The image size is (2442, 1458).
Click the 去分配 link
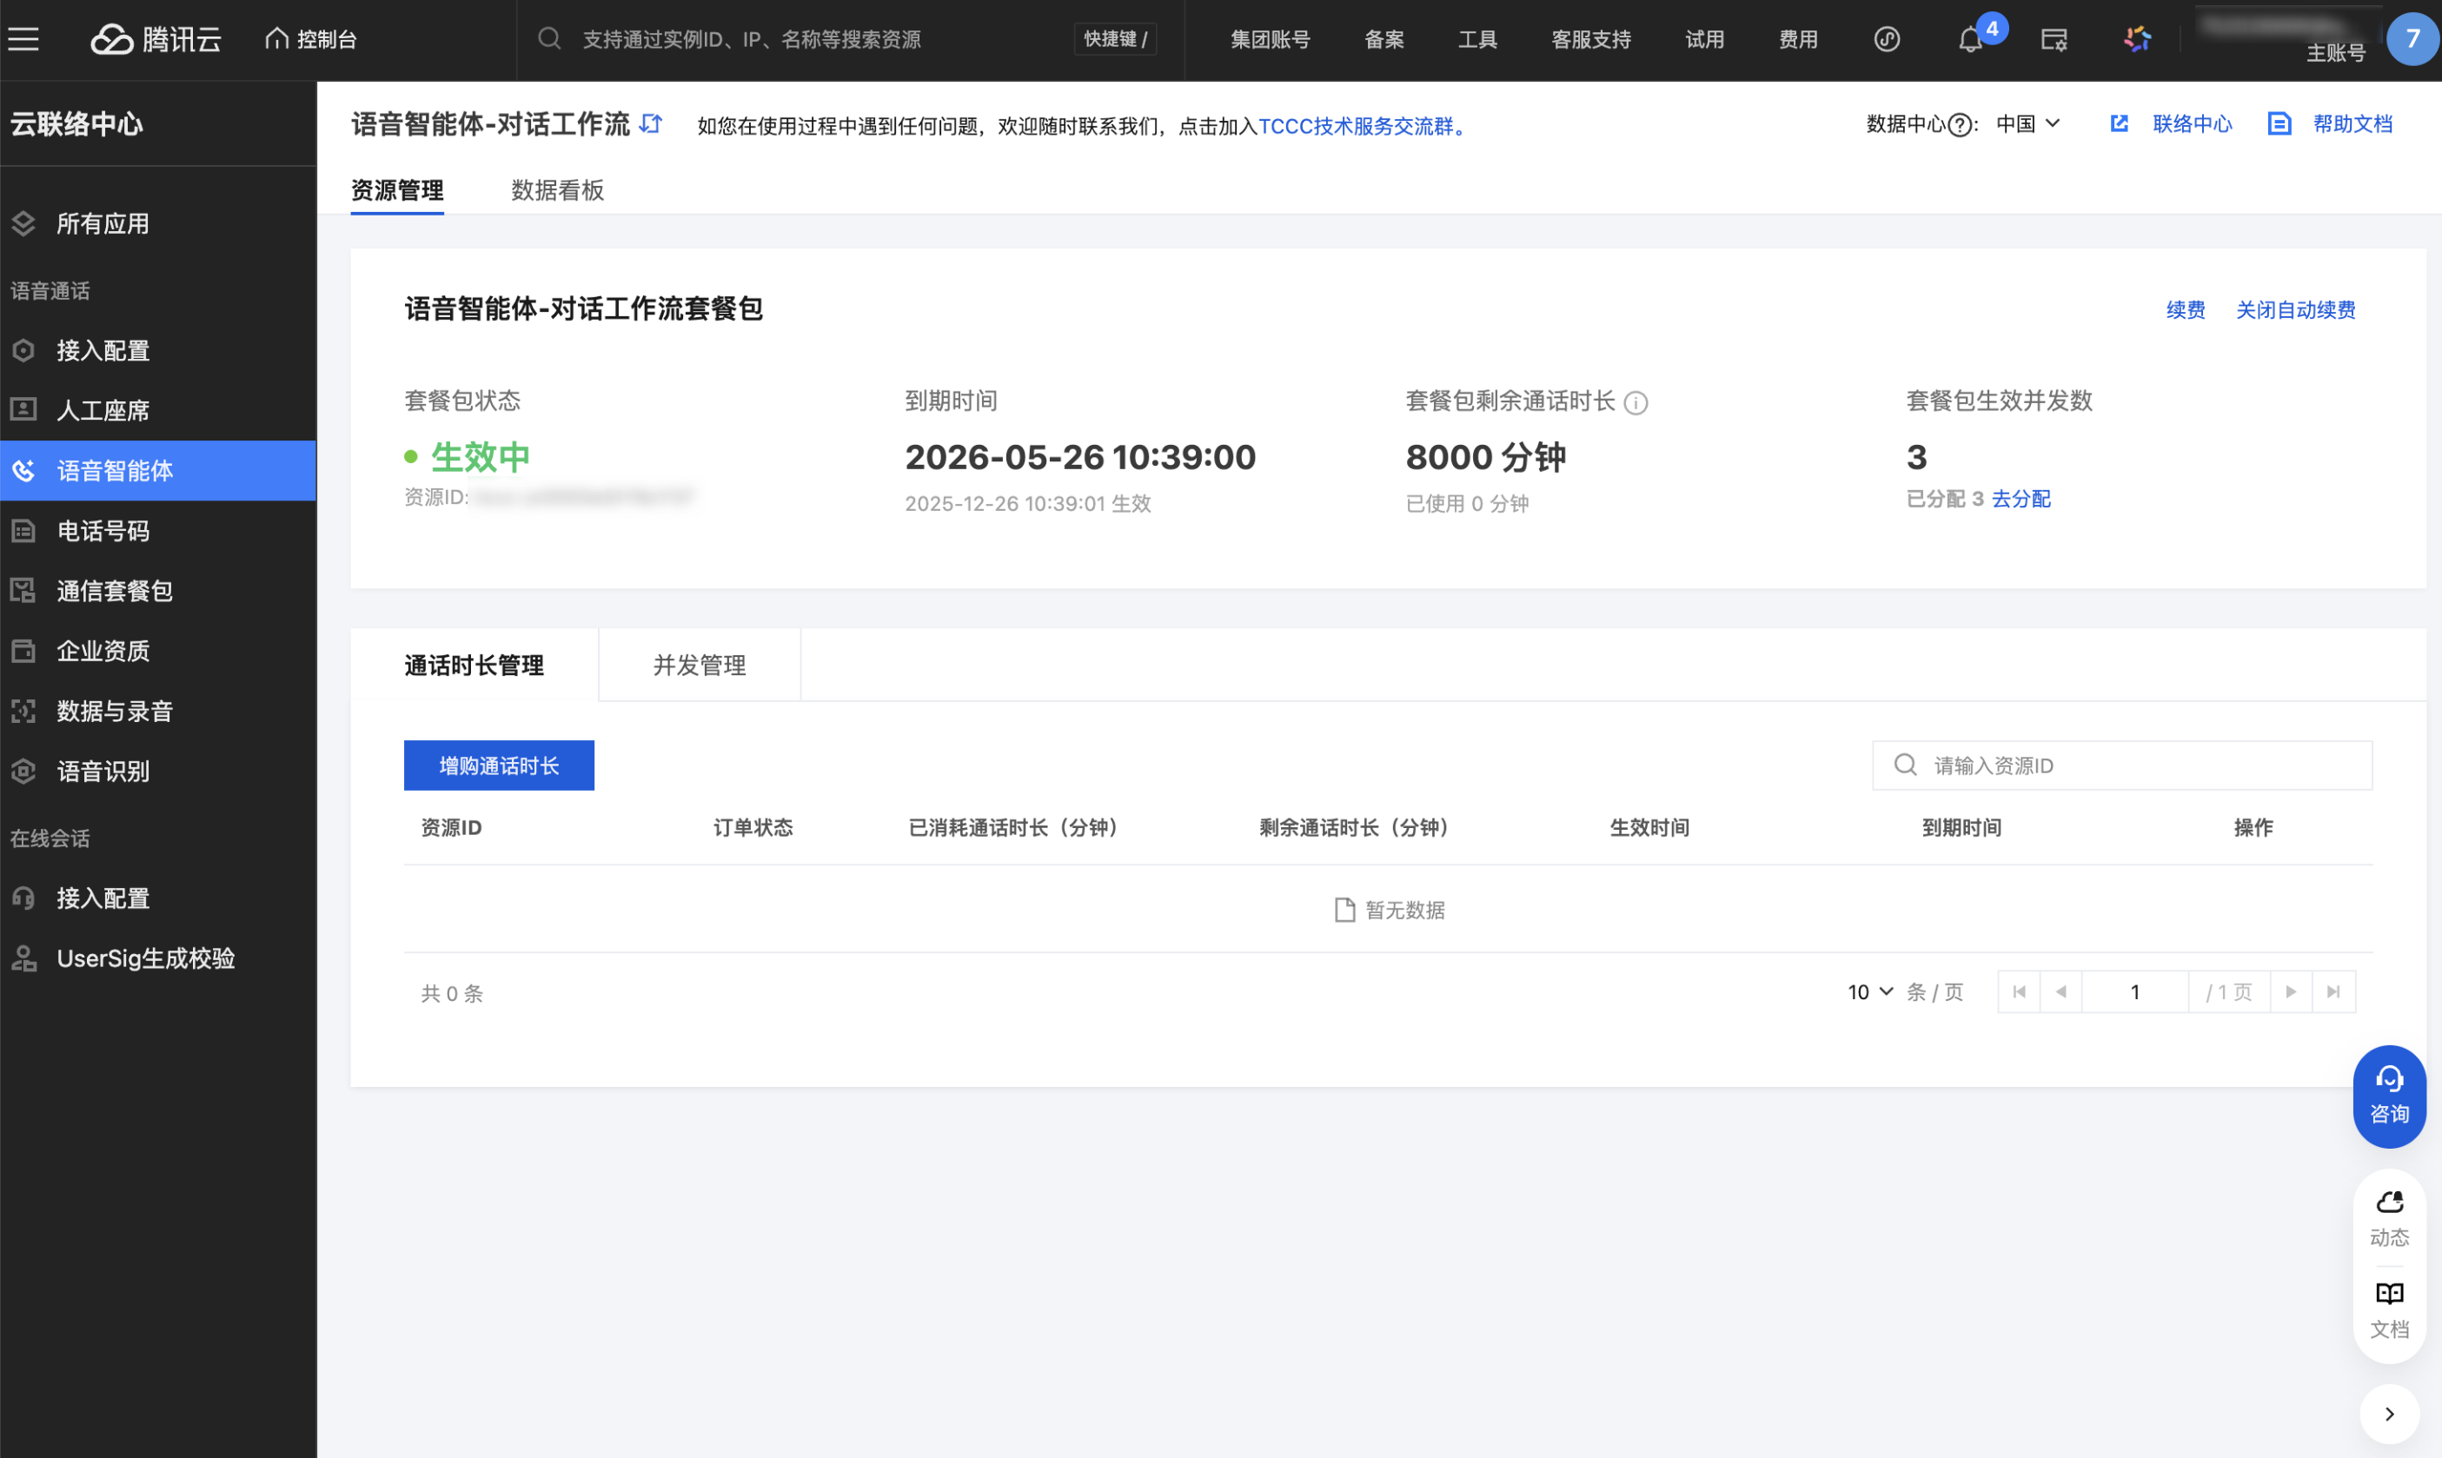coord(2021,499)
